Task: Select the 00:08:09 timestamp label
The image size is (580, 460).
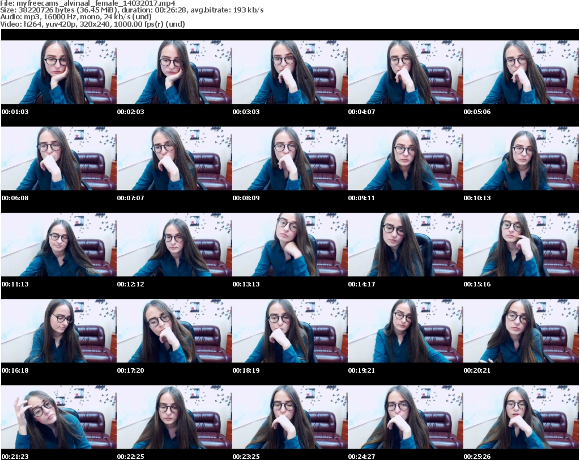Action: pos(246,198)
